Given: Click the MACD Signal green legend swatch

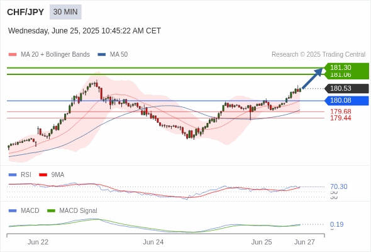Looking at the screenshot, I should pyautogui.click(x=51, y=211).
